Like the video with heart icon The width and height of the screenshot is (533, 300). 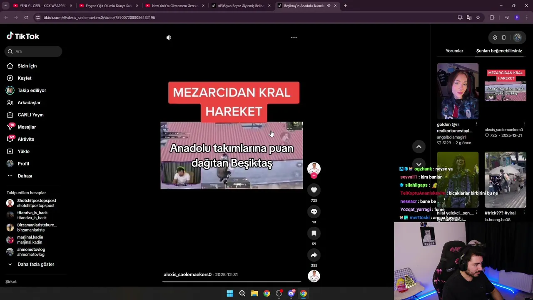314,190
